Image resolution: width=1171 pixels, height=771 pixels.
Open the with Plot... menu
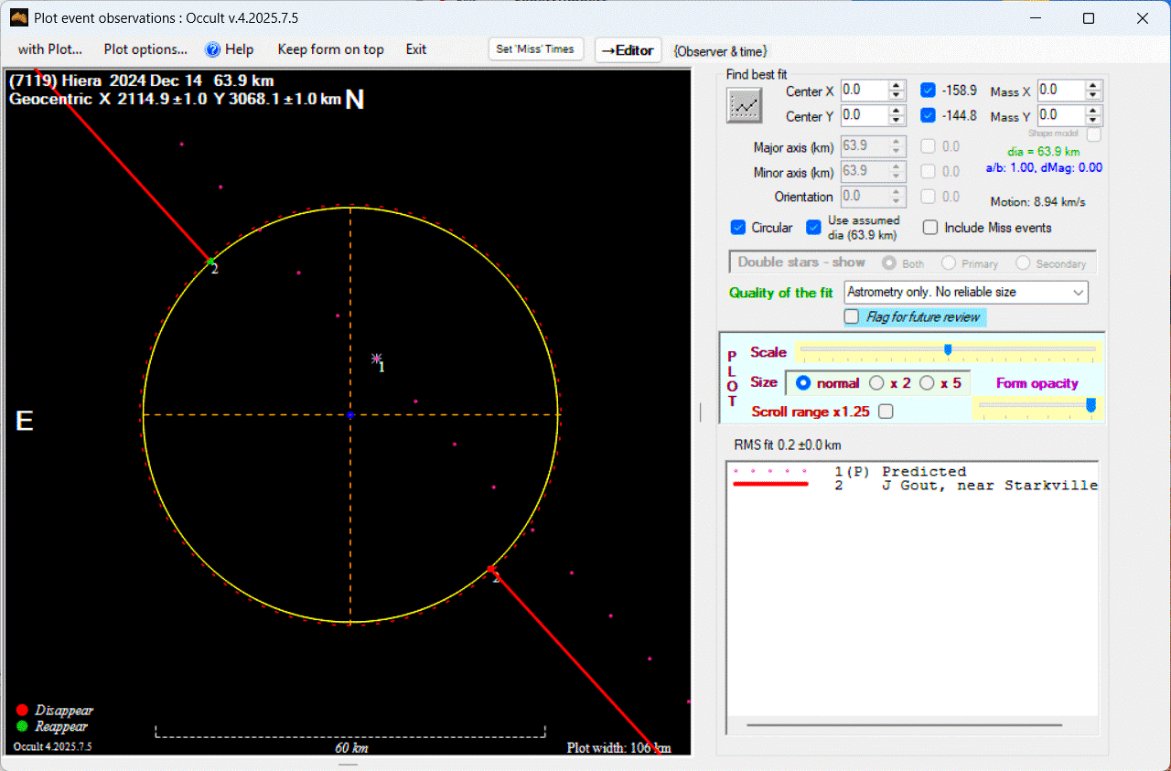tap(49, 49)
